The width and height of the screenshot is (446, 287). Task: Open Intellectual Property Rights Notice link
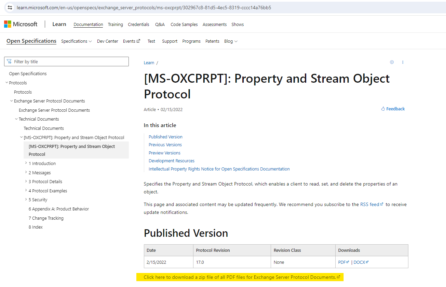[219, 169]
